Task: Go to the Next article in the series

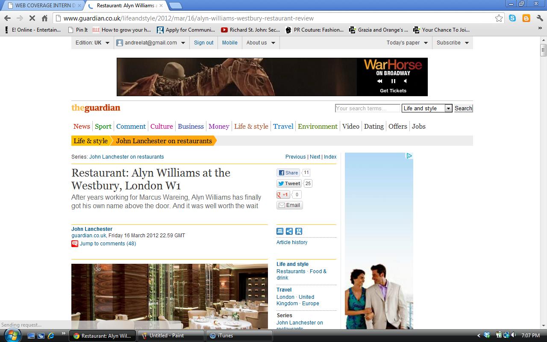Action: (315, 157)
